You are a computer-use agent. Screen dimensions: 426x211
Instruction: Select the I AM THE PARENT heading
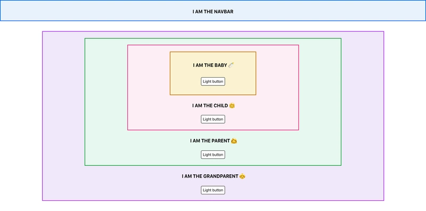(x=210, y=141)
